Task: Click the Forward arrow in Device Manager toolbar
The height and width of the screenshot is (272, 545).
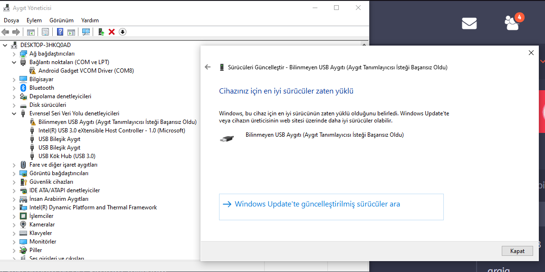Action: pyautogui.click(x=16, y=32)
